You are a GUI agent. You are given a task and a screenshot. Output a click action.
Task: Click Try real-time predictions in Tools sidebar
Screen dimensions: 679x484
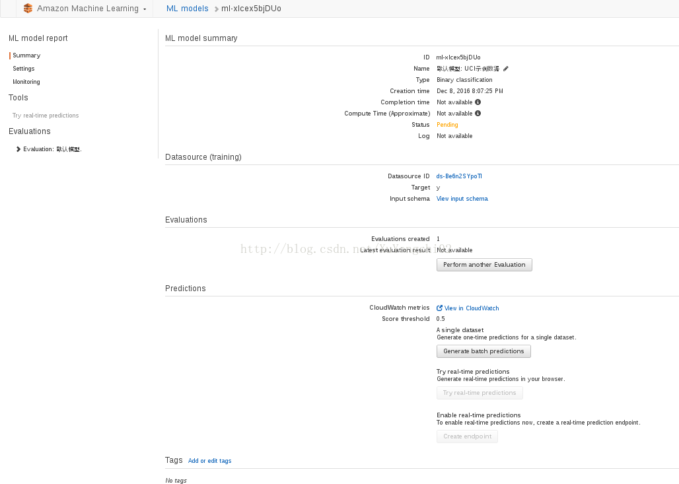pos(46,115)
